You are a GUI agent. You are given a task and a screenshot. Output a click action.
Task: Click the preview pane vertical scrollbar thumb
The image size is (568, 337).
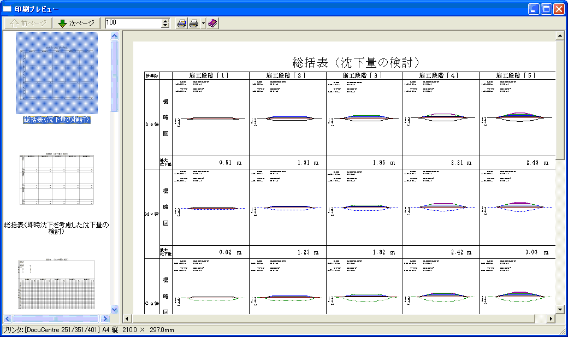click(560, 100)
